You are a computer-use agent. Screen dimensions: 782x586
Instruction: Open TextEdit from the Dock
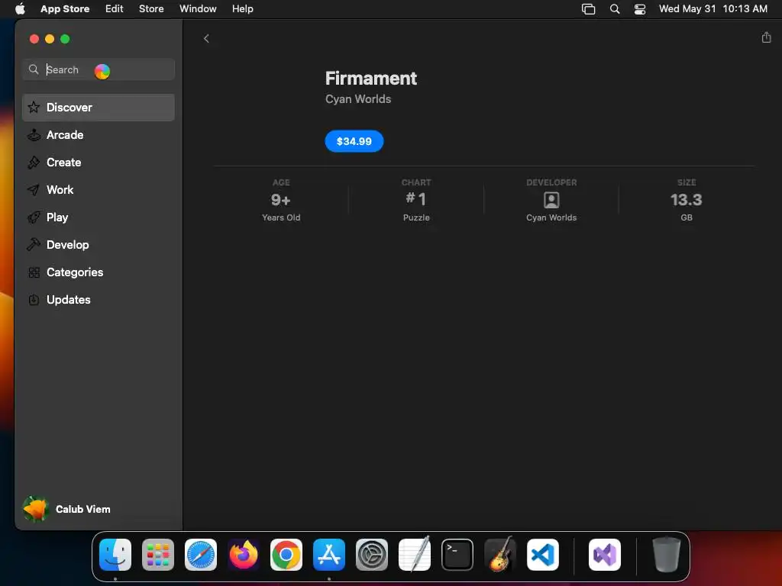click(415, 555)
